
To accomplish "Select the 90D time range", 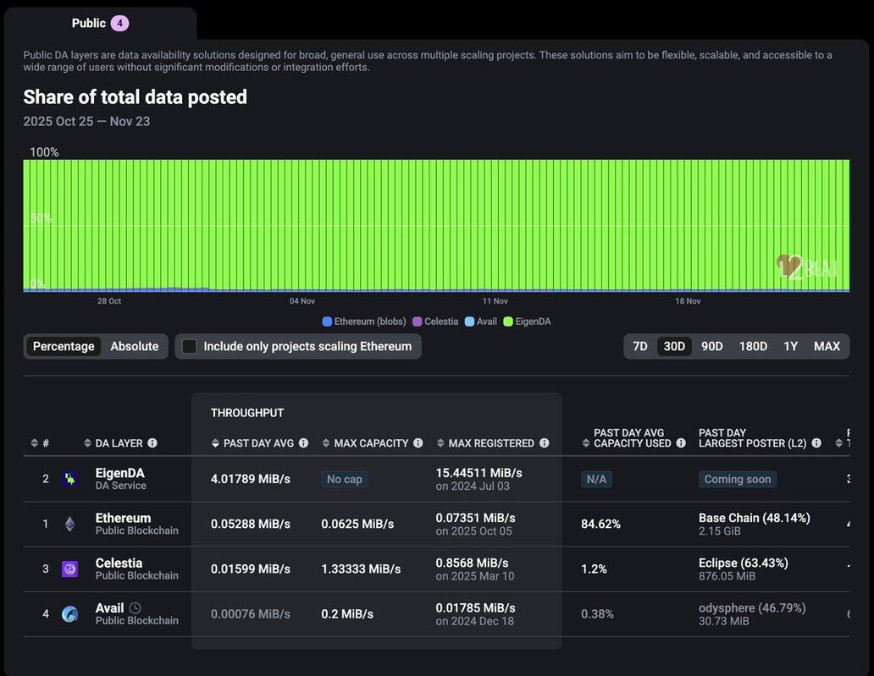I will pos(712,346).
